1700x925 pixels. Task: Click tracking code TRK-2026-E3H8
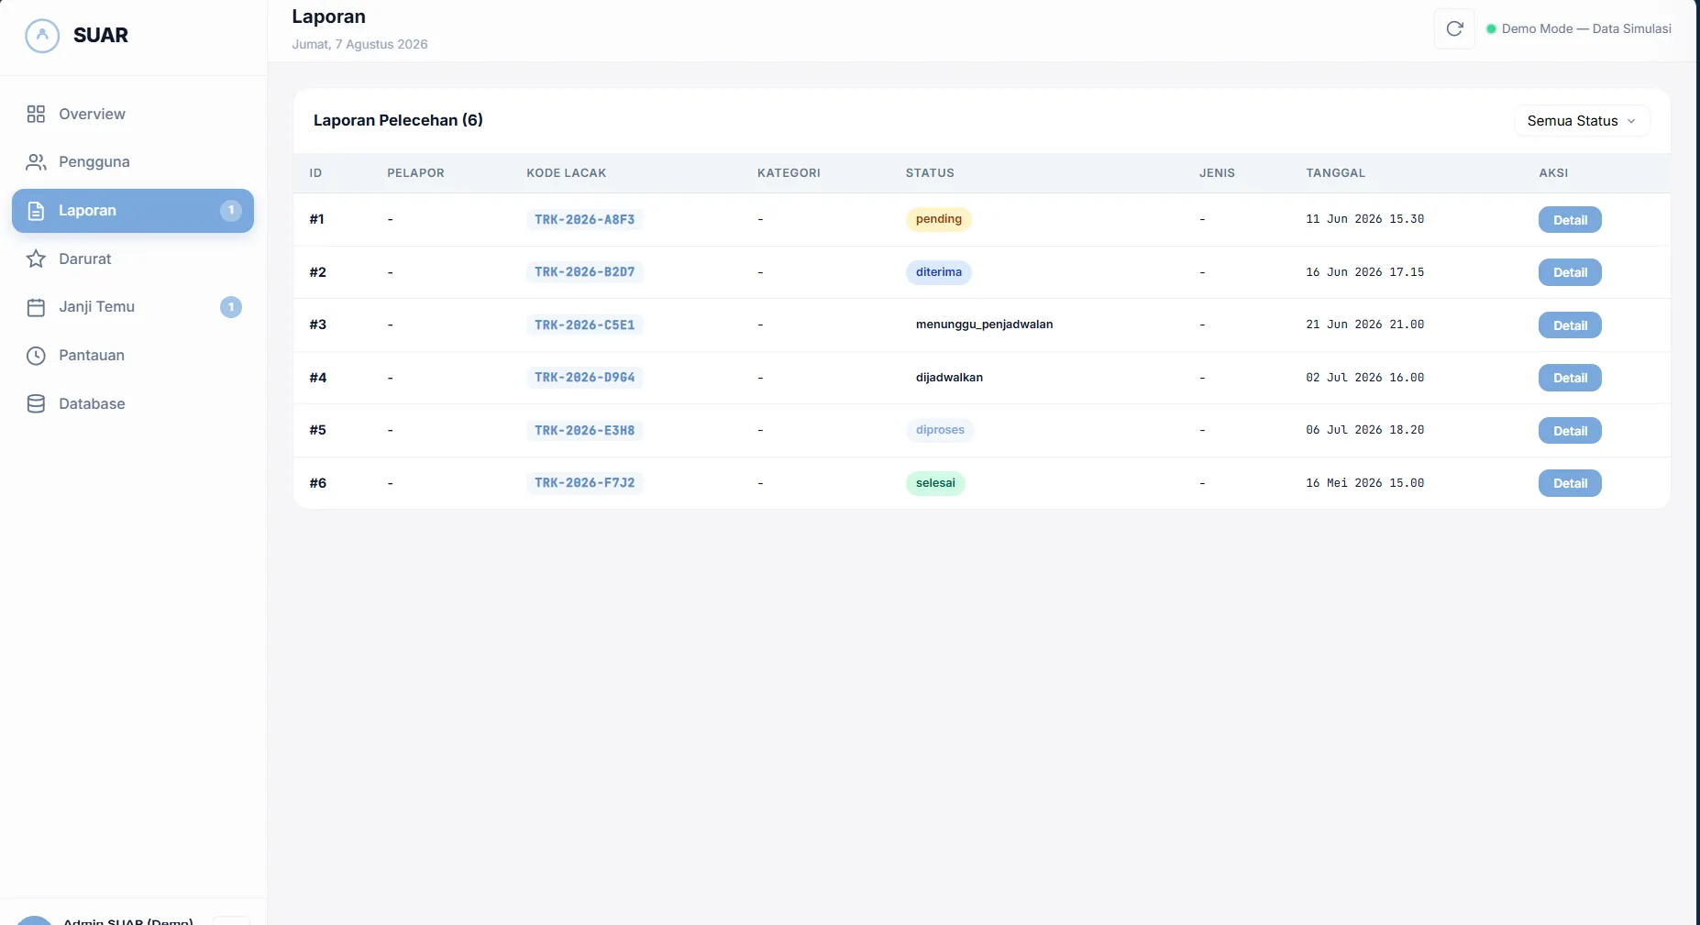(585, 430)
